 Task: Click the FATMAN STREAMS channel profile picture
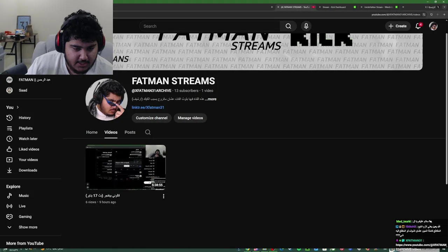pos(106,99)
